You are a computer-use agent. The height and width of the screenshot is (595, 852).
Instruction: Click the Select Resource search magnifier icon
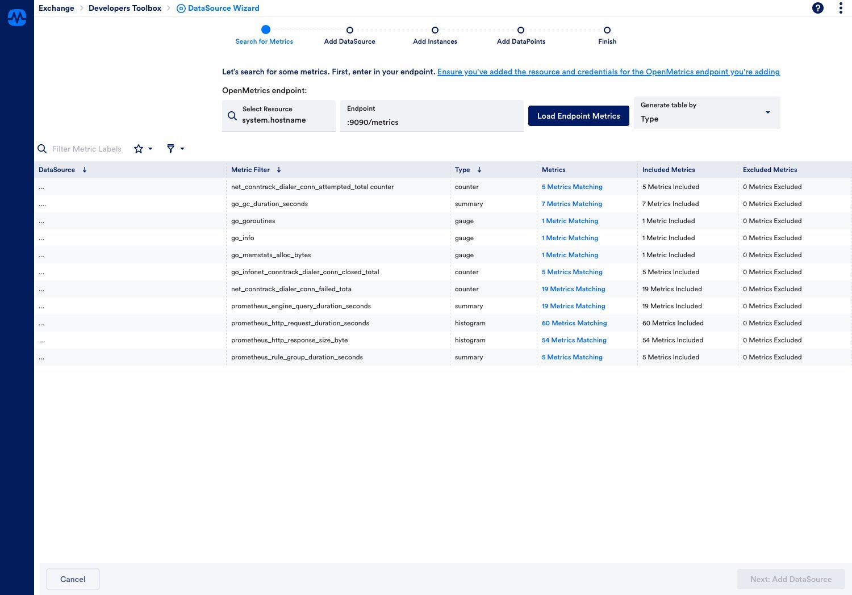[x=232, y=116]
